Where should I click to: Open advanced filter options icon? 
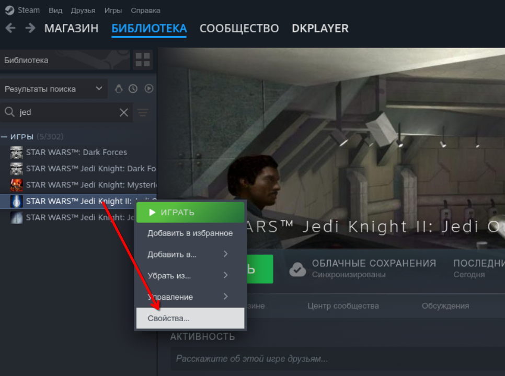(143, 112)
